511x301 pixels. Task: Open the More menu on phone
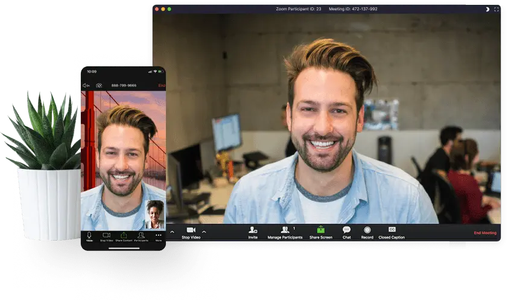[x=158, y=235]
